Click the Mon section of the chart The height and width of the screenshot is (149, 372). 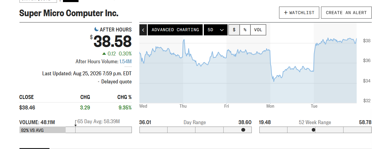coord(292,63)
